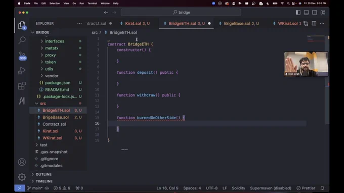Toggle the secondary side bar layout icon
Screen dimensions: 344x193
pos(314,13)
